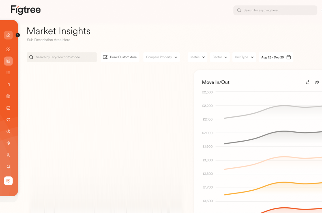Open the checkbox tasks sidebar icon

coord(8,108)
